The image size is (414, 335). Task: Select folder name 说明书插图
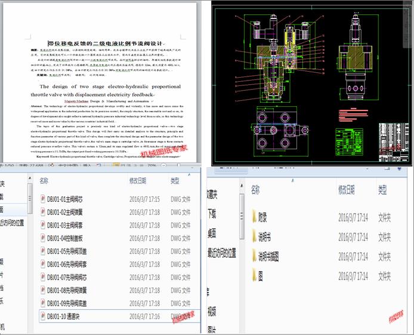(268, 256)
